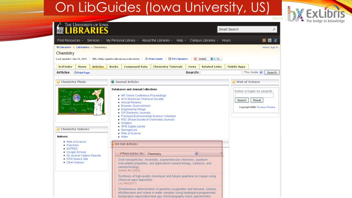The height and width of the screenshot is (198, 352).
Task: Click the Print Page icon
Action: pyautogui.click(x=75, y=73)
